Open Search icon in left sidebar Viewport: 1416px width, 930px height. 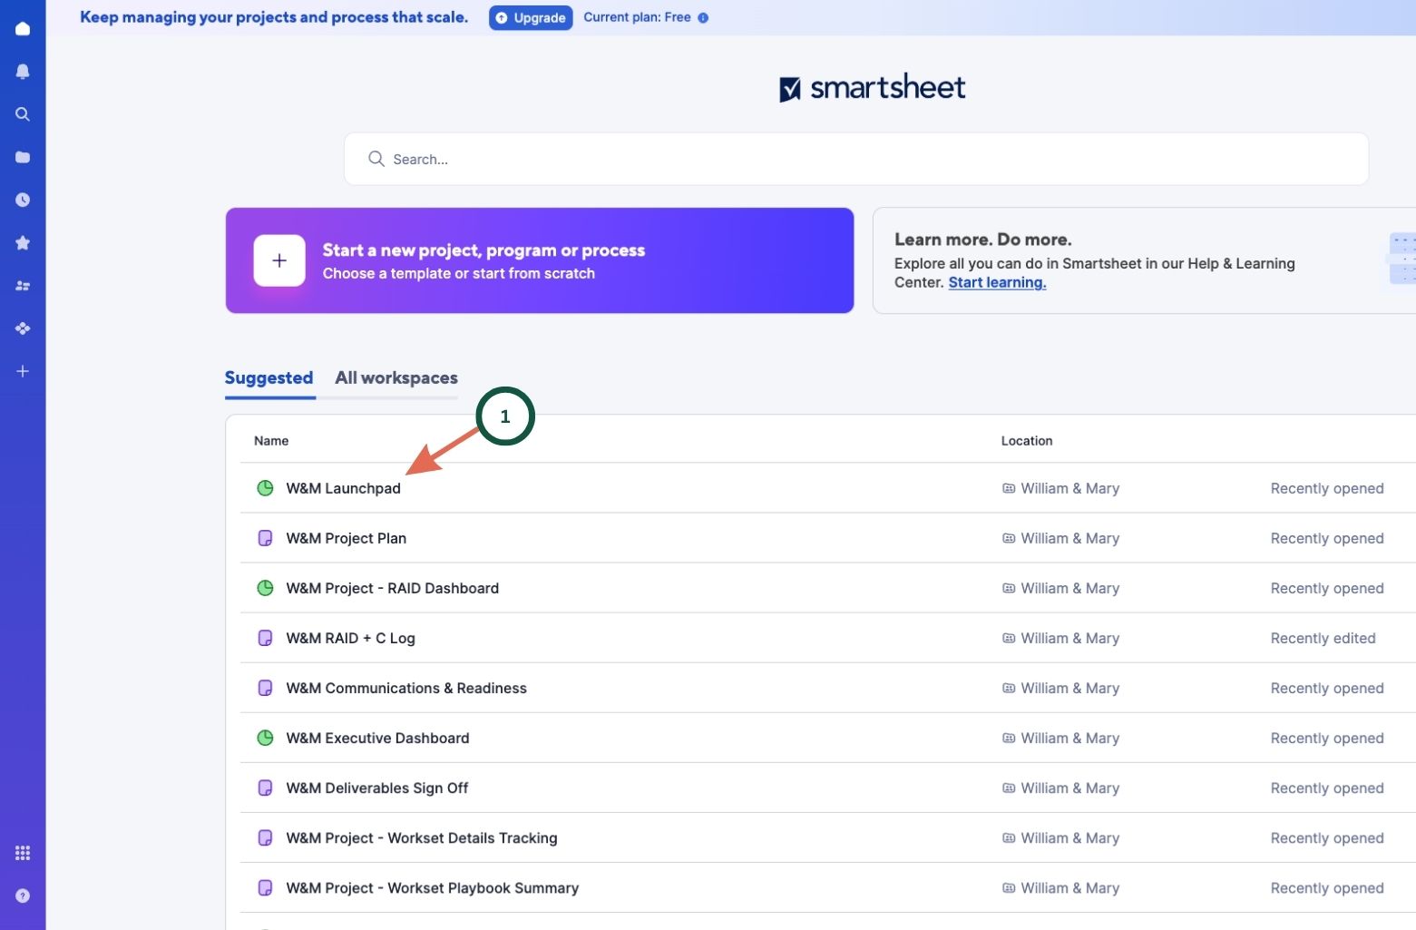(x=23, y=114)
